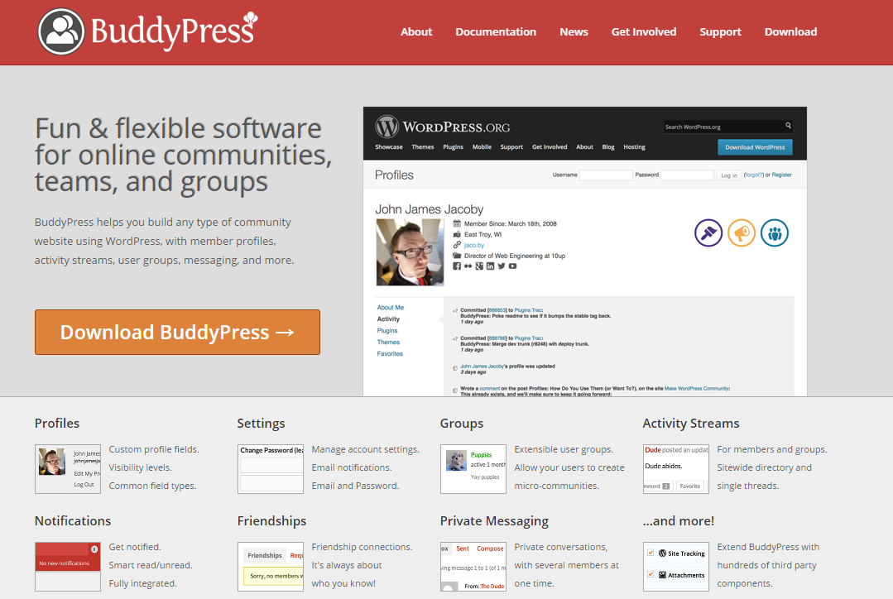Screen dimensions: 893x599
Task: Click Blog in the WordPress.org menu
Action: coord(608,147)
